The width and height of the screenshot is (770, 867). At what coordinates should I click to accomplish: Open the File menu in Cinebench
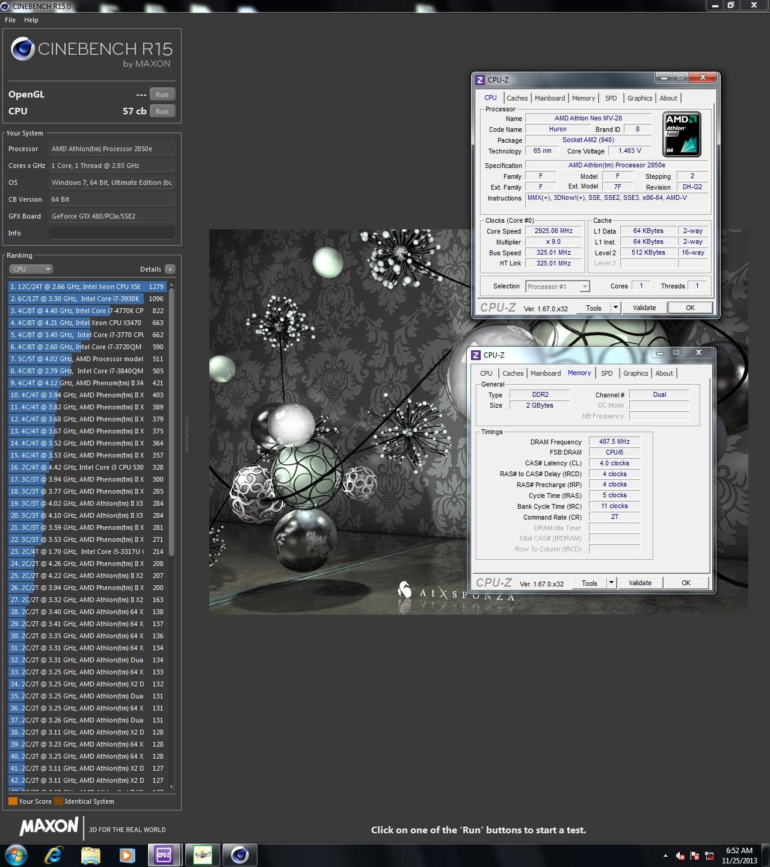(x=10, y=20)
